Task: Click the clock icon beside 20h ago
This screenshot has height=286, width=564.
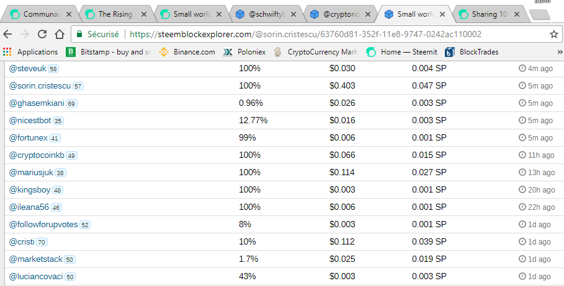Action: (x=522, y=189)
